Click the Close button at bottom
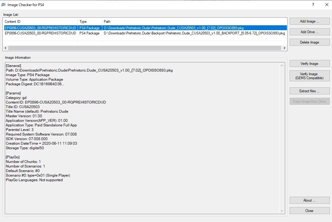 [309, 211]
